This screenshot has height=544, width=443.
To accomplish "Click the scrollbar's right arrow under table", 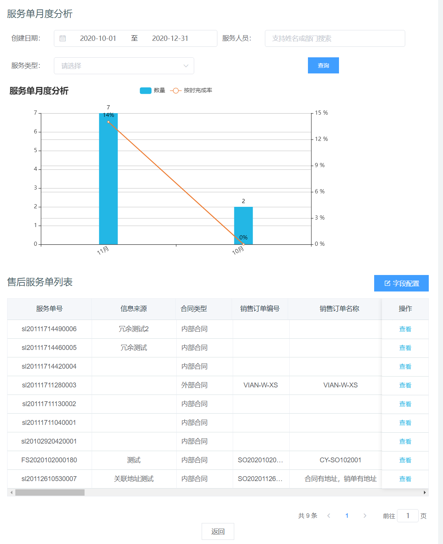I will pos(425,492).
